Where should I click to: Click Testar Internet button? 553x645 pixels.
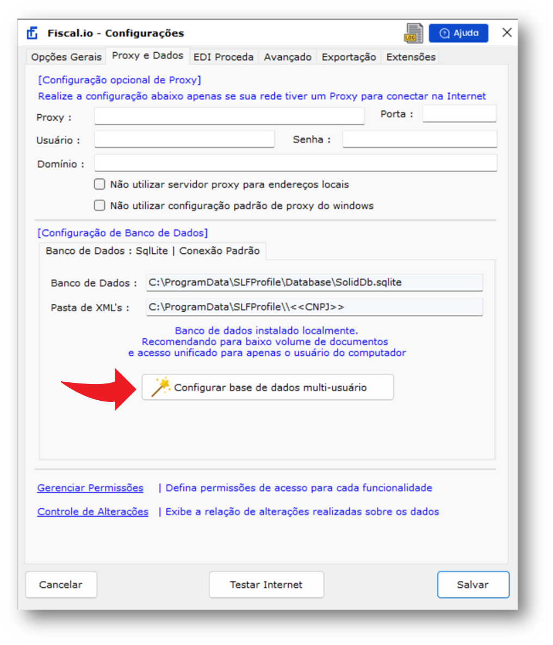click(x=266, y=585)
